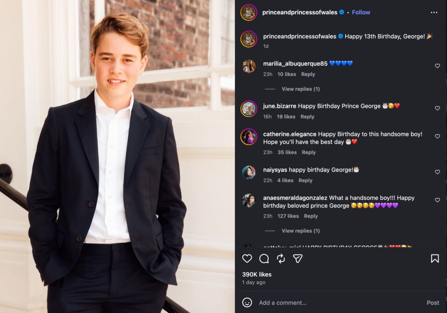Share post via paper plane icon
The height and width of the screenshot is (313, 447).
point(298,258)
